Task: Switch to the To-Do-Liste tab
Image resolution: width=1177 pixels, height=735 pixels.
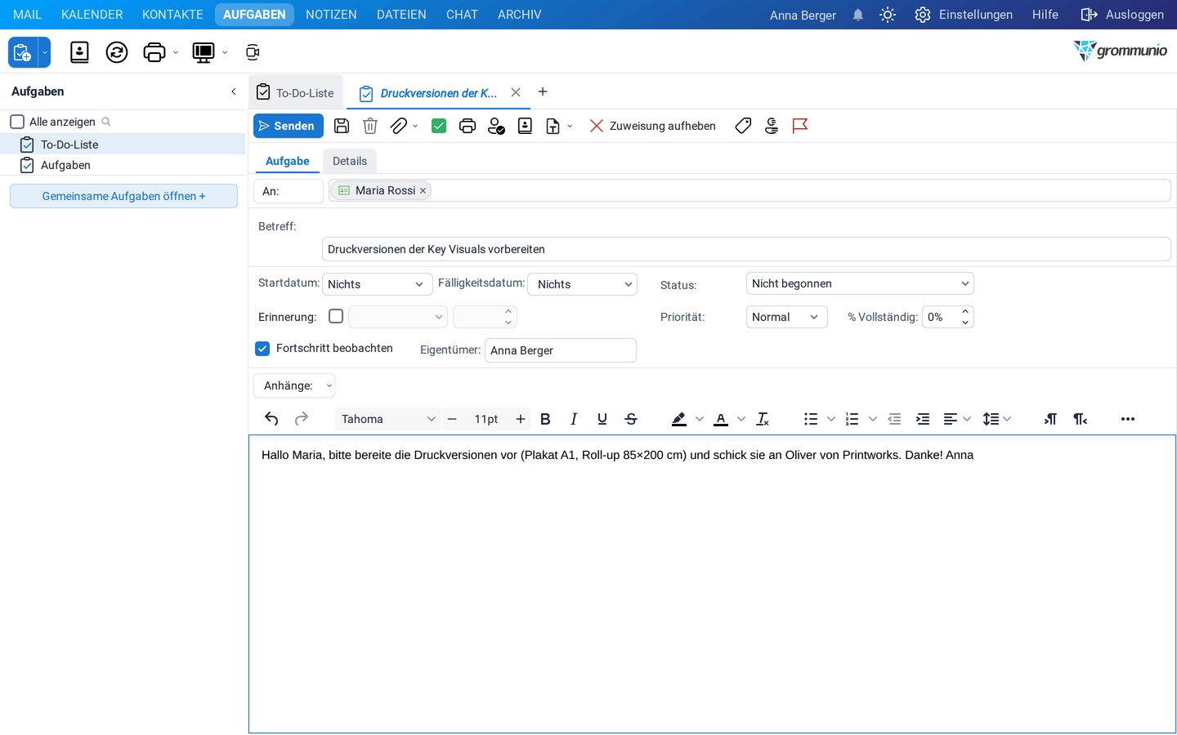Action: point(296,93)
